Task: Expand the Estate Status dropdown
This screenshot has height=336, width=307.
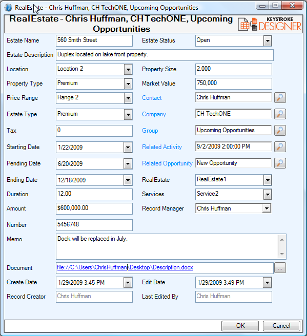Action: click(x=268, y=40)
